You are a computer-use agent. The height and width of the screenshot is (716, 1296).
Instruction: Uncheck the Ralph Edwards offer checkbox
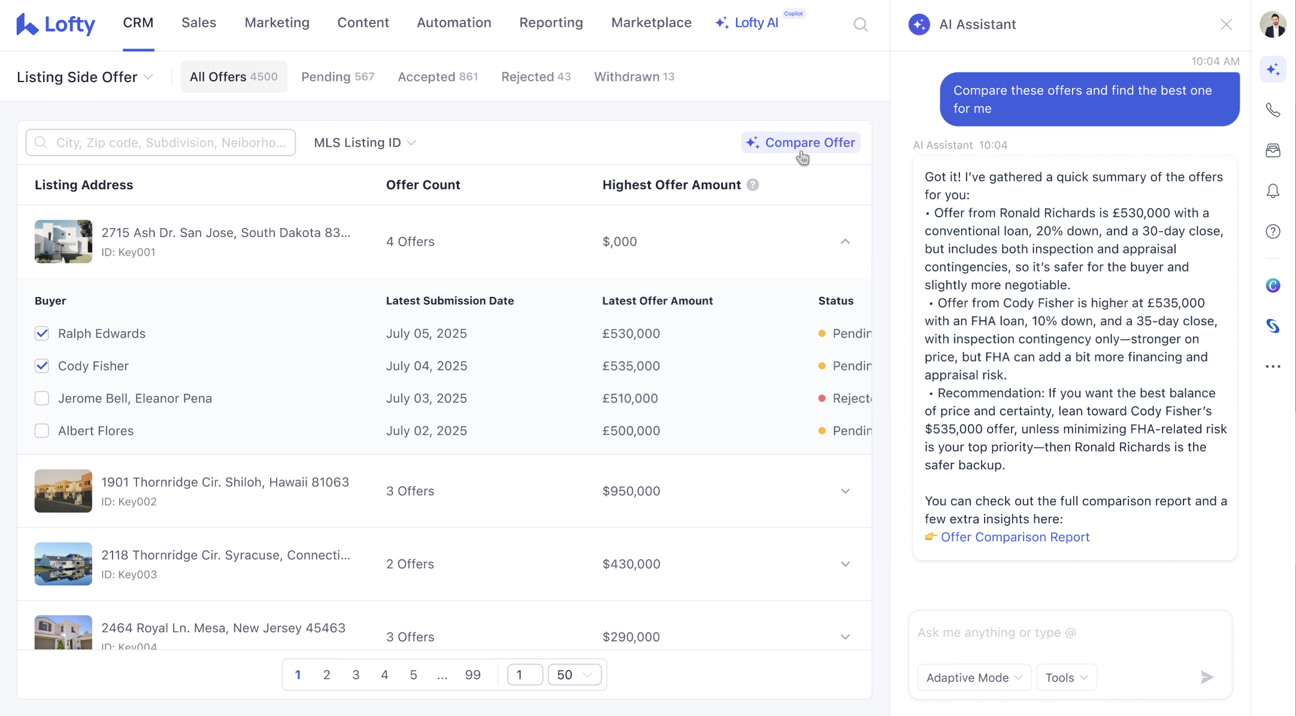(42, 333)
